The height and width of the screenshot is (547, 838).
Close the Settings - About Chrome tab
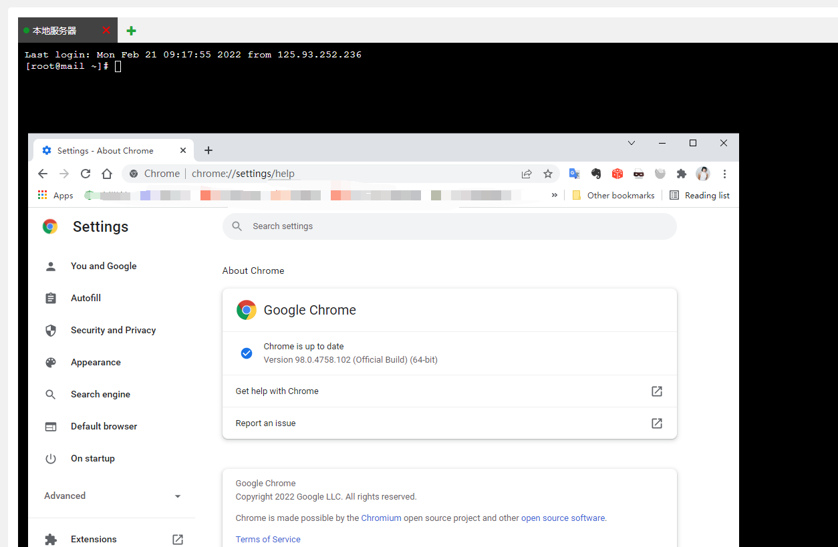[x=183, y=150]
